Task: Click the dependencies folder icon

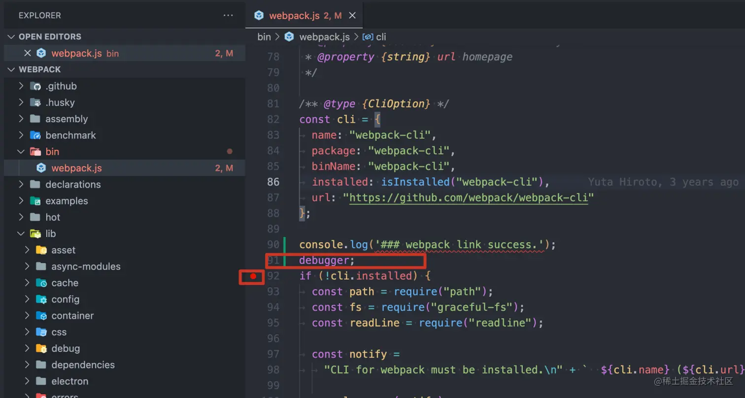Action: tap(41, 365)
